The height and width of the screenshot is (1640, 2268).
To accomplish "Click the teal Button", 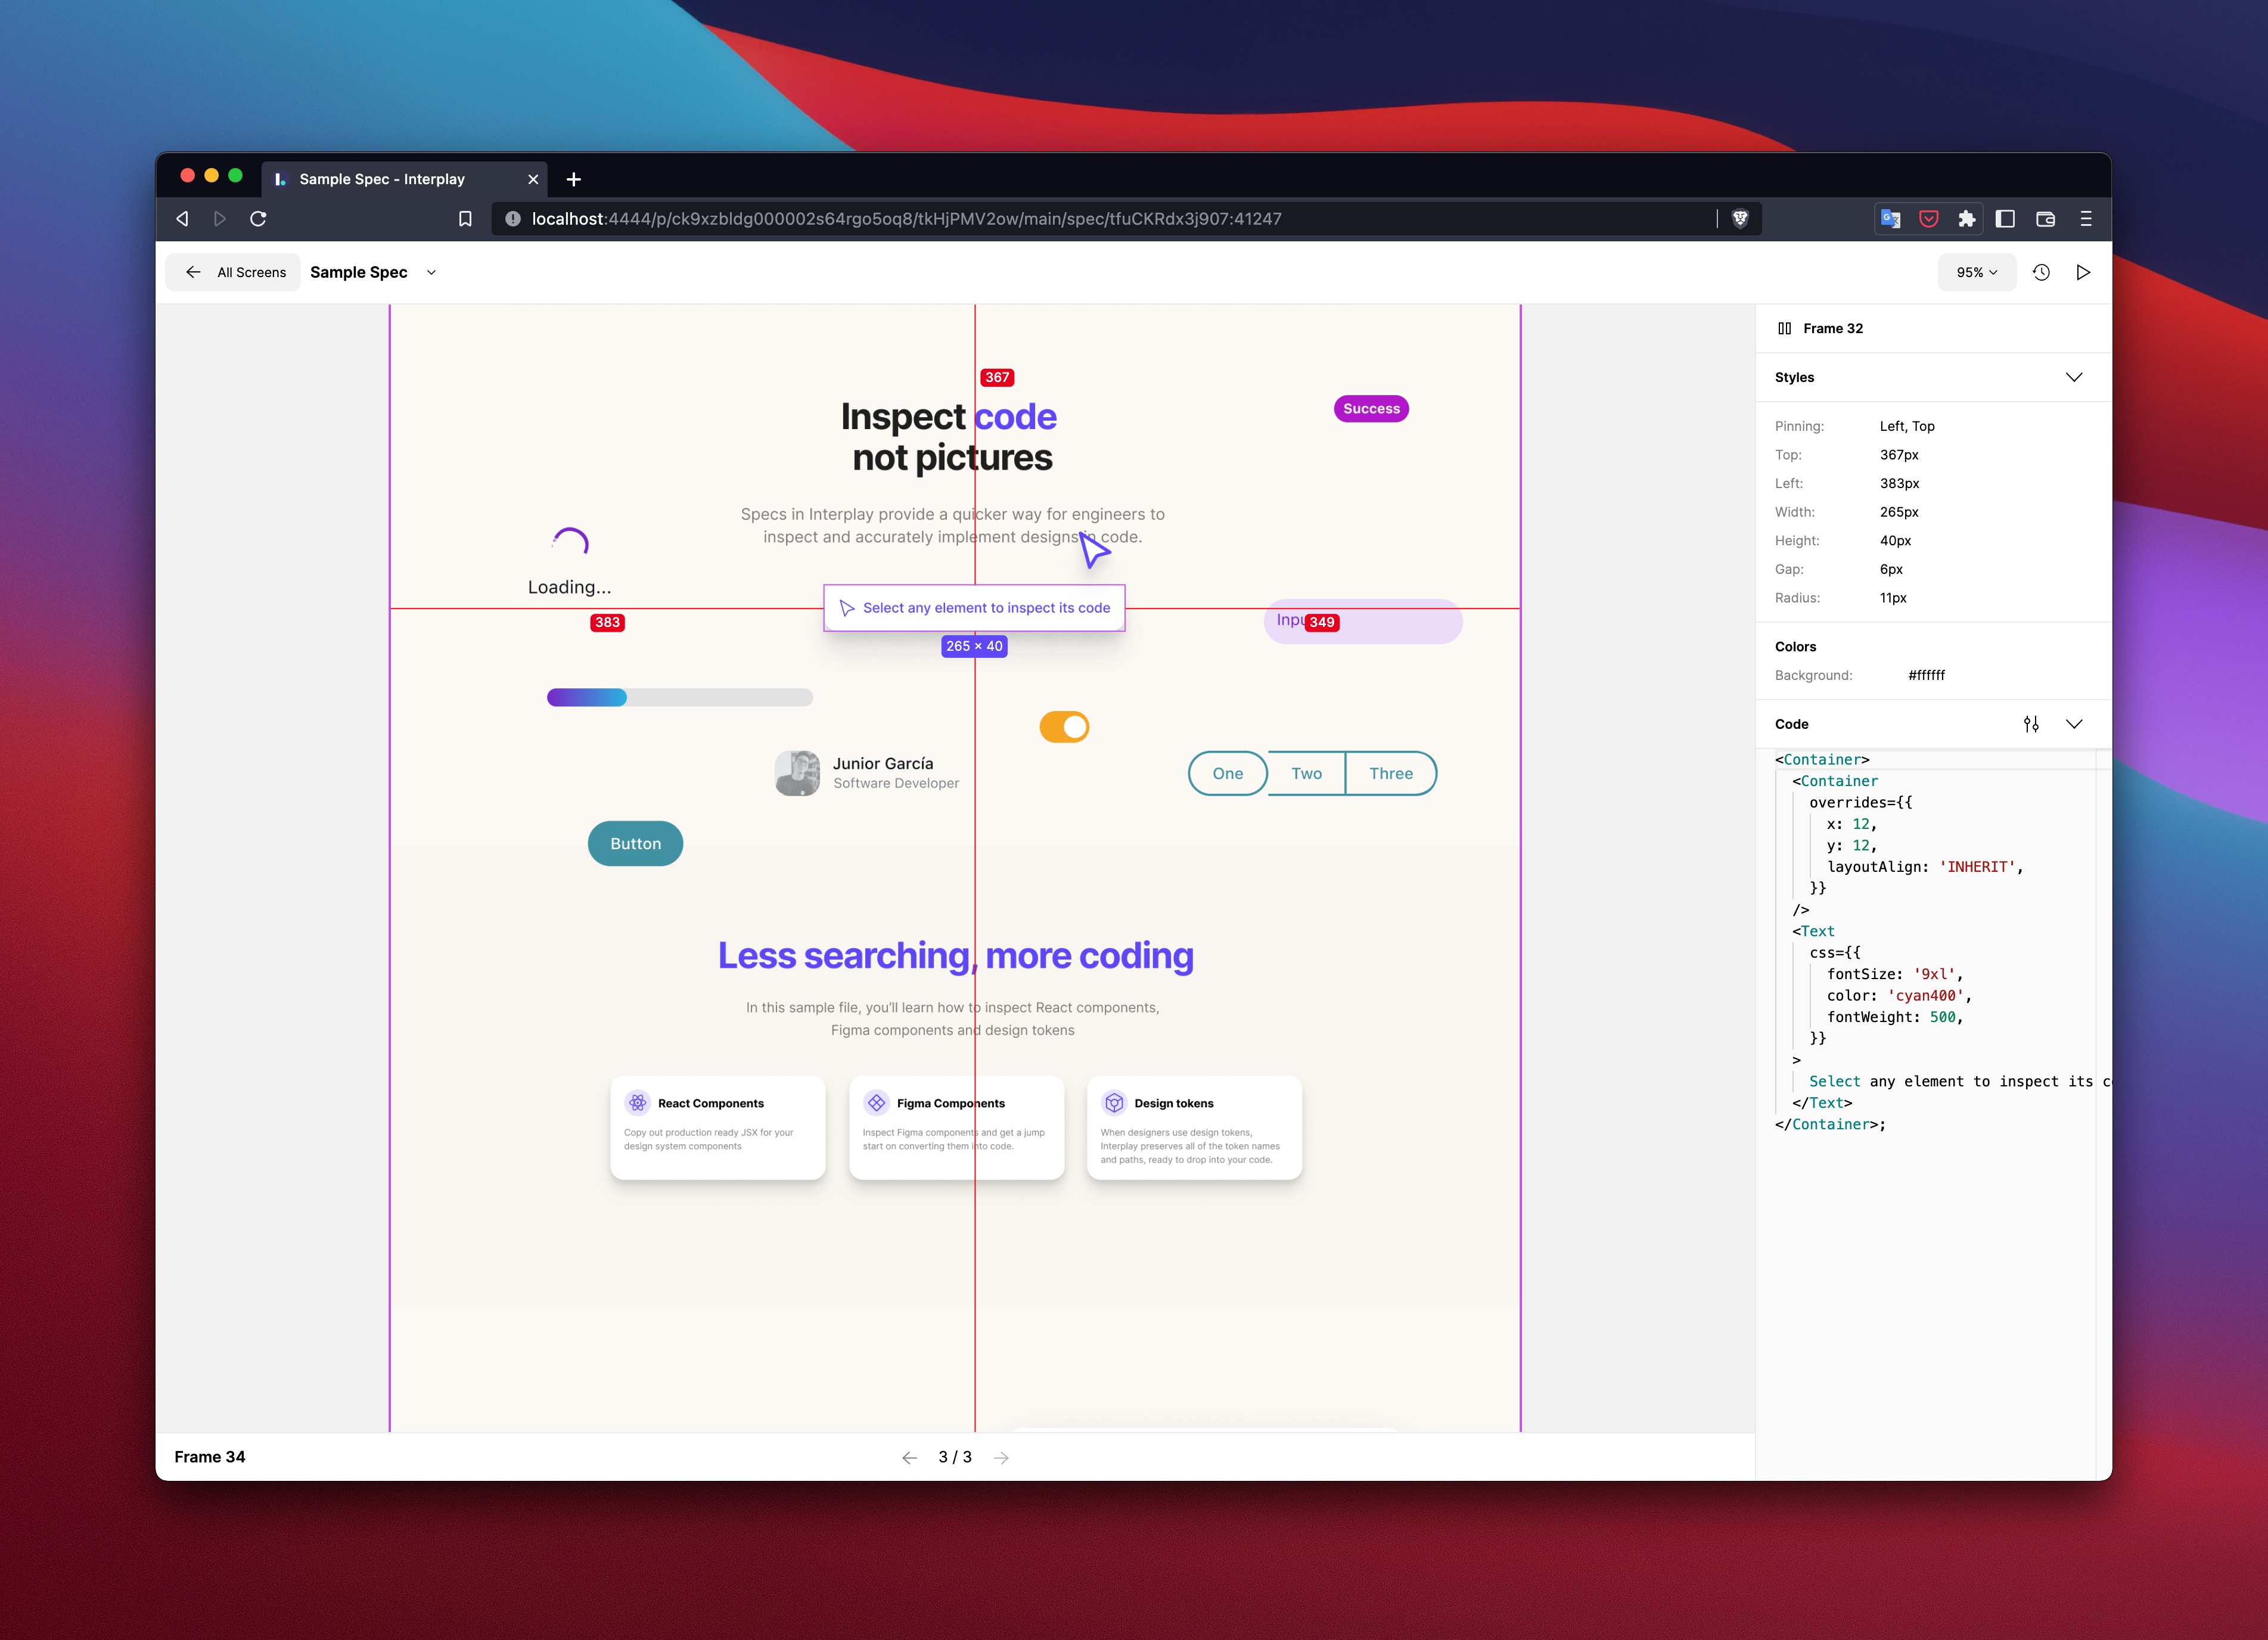I will (635, 844).
